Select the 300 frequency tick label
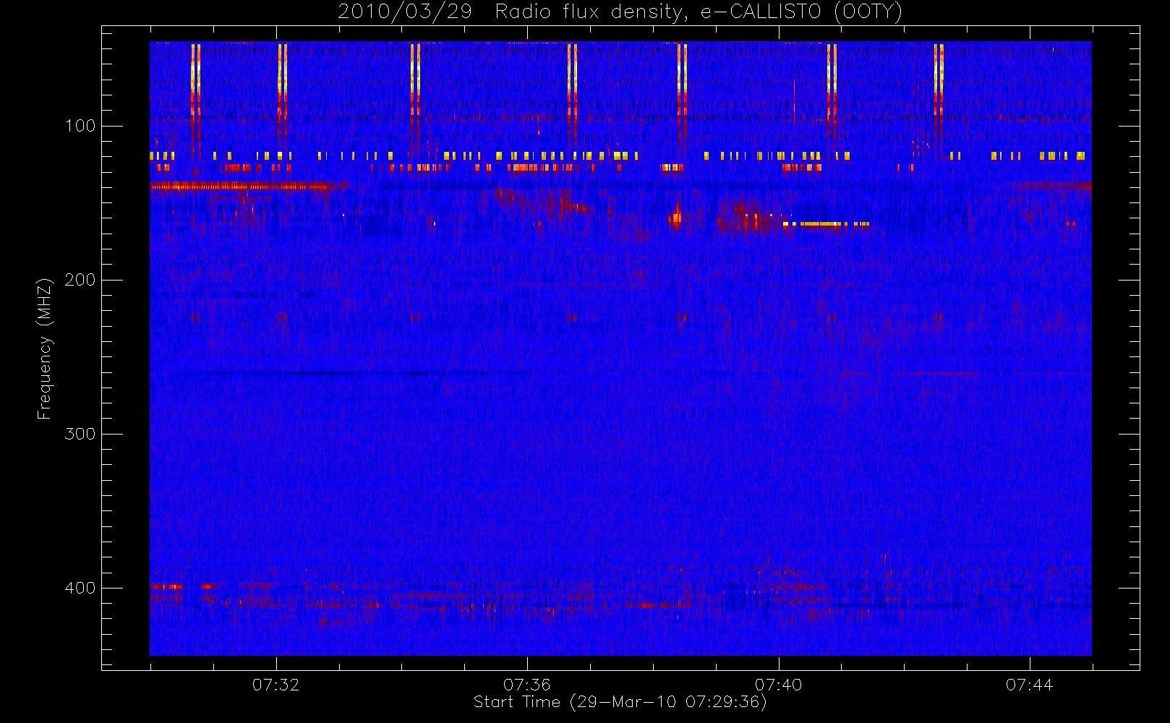The height and width of the screenshot is (723, 1170). tap(80, 435)
